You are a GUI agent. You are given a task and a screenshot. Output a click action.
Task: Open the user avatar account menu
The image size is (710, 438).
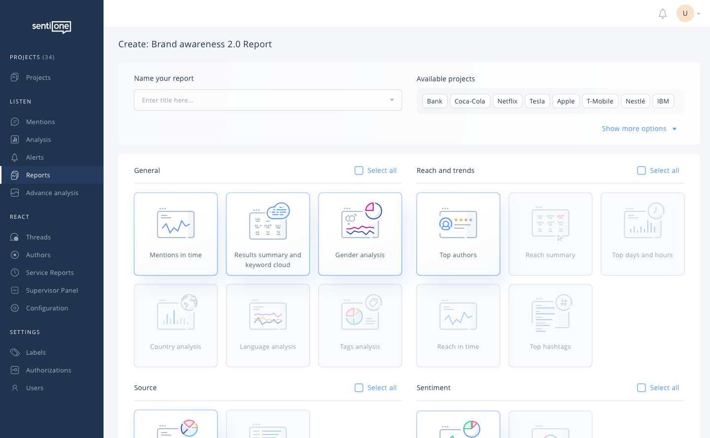point(685,13)
